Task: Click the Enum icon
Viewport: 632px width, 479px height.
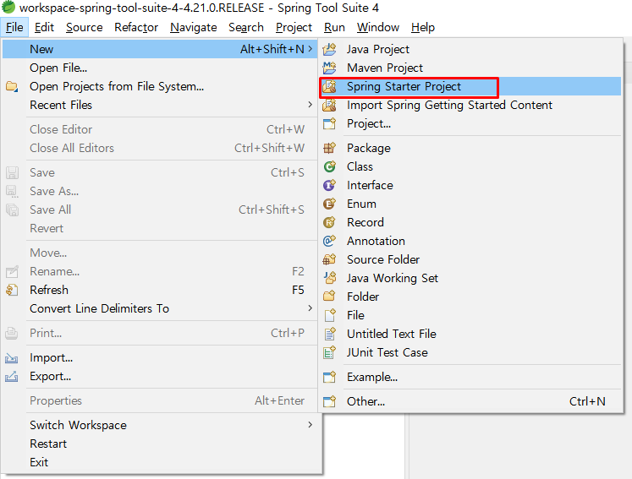Action: [x=329, y=204]
